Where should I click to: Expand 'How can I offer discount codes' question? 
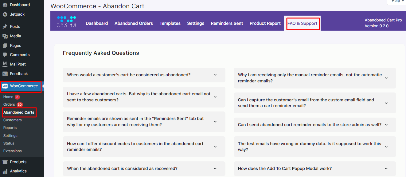pos(144,147)
